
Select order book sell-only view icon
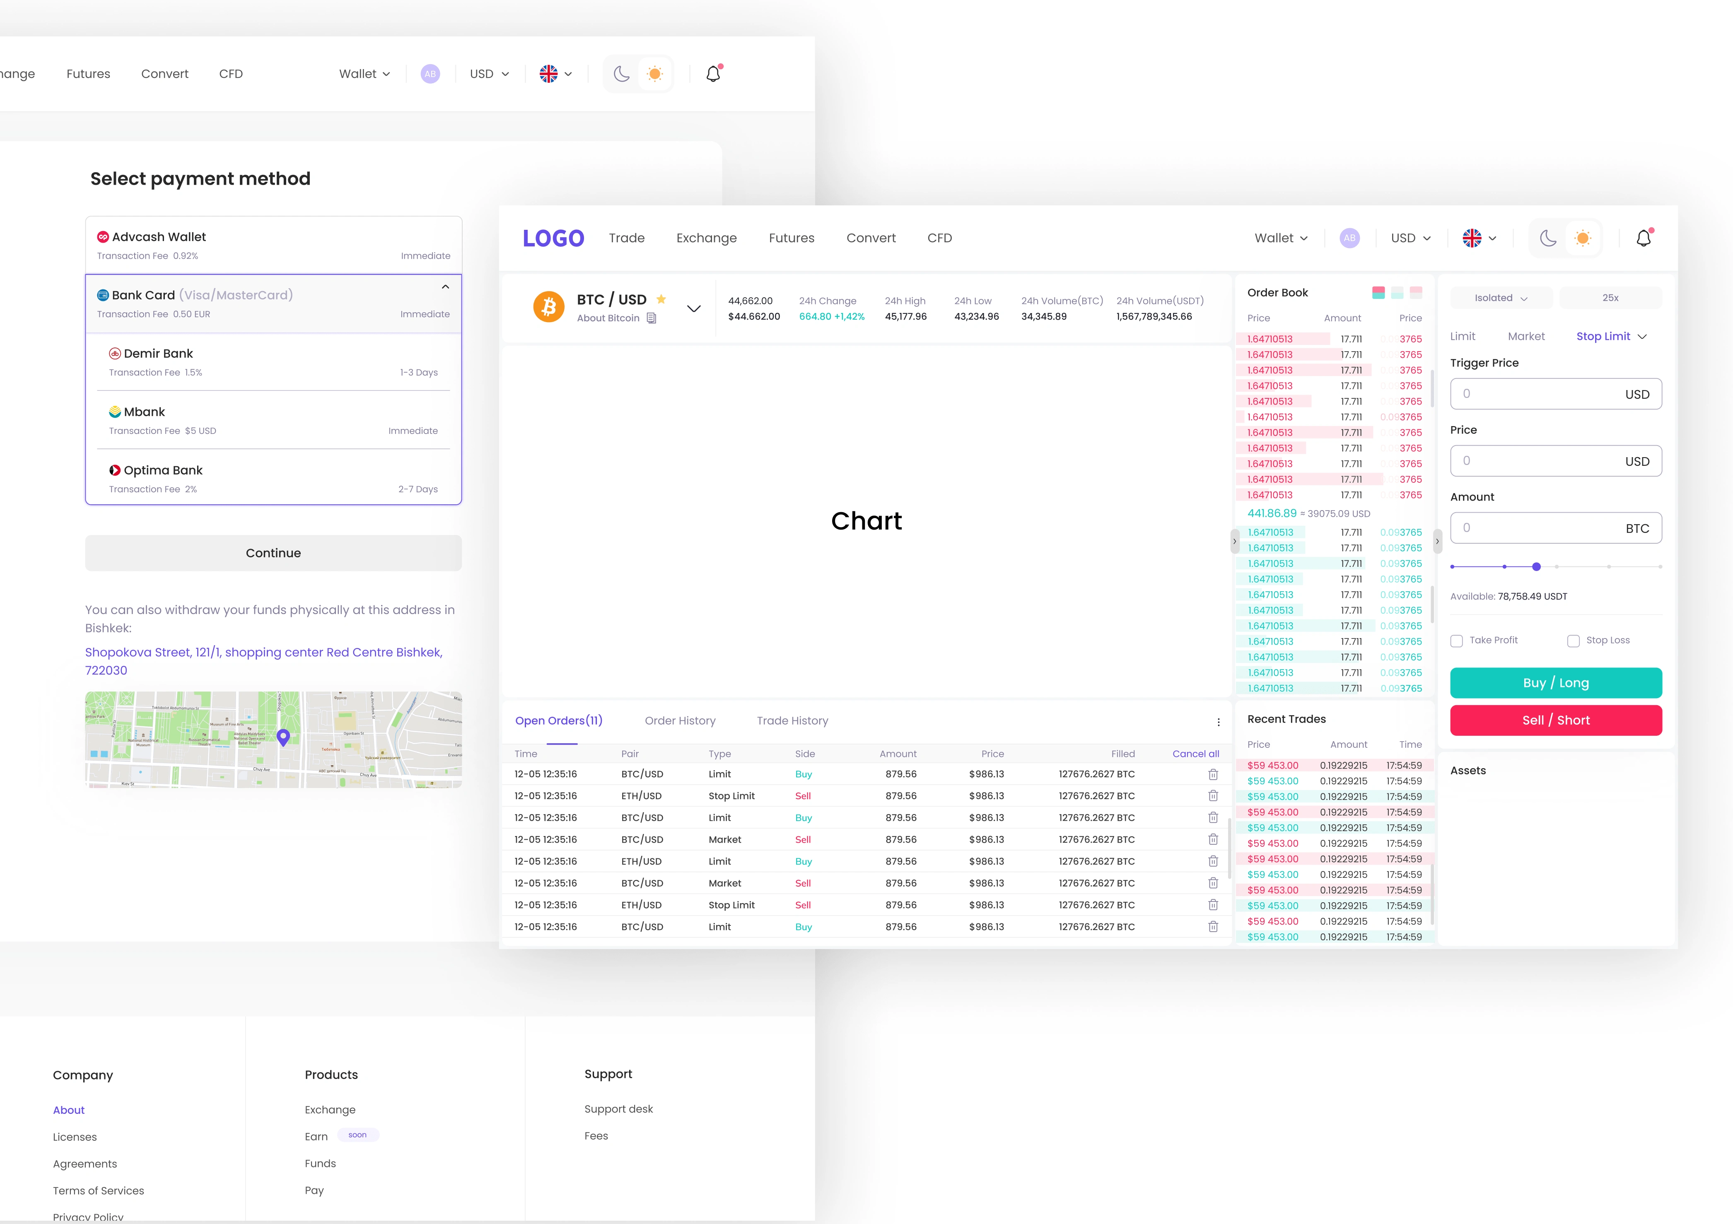1416,293
